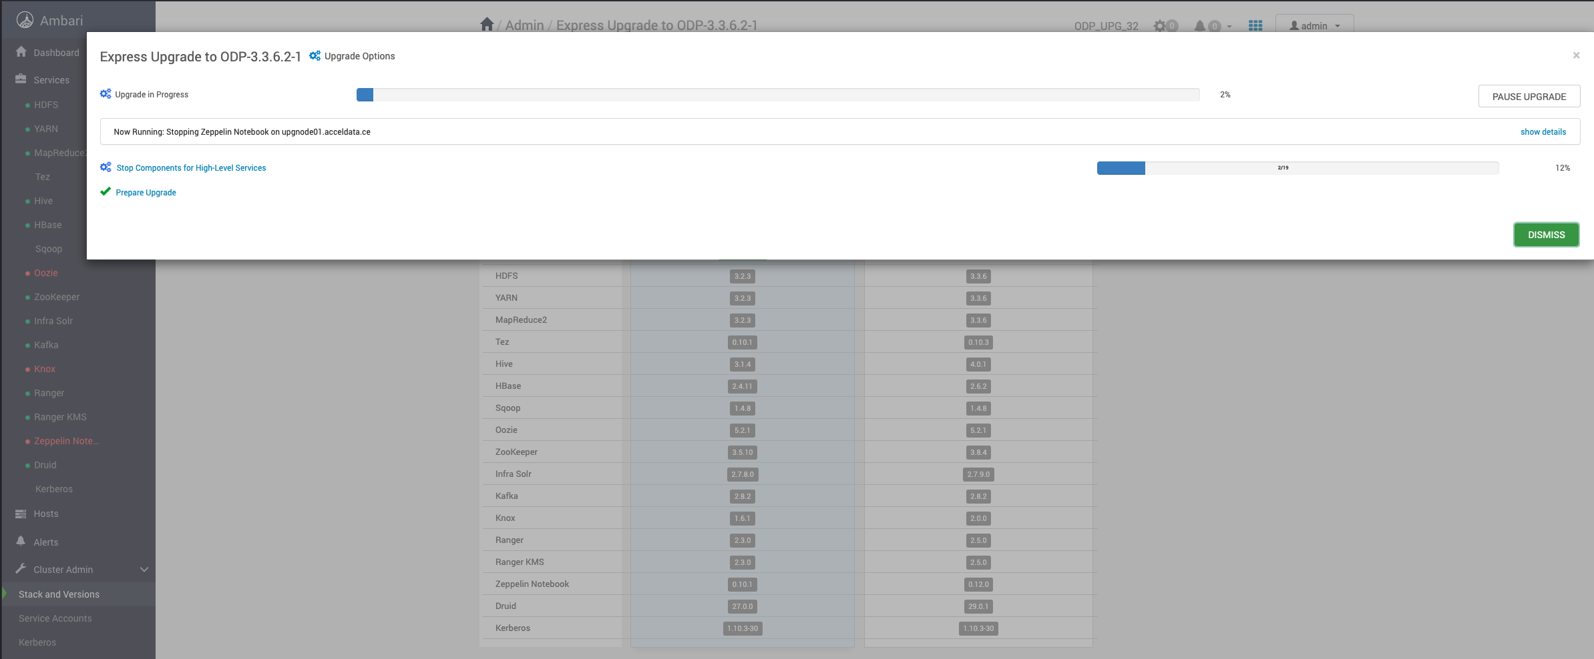Open Ranger service in sidebar
The height and width of the screenshot is (659, 1594).
point(49,393)
